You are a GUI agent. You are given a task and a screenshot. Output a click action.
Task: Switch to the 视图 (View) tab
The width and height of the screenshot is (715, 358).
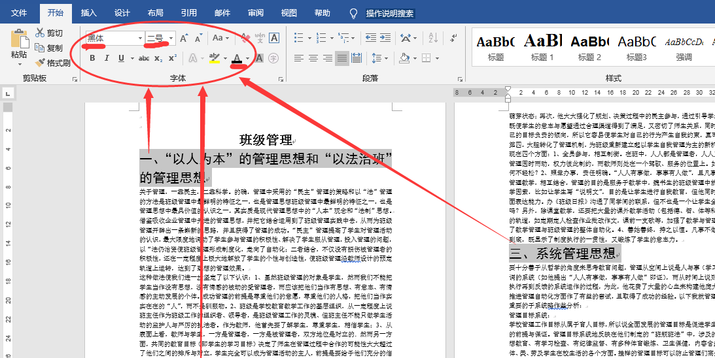coord(288,13)
